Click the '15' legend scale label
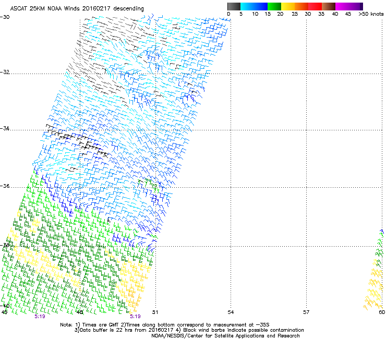 tap(268, 14)
